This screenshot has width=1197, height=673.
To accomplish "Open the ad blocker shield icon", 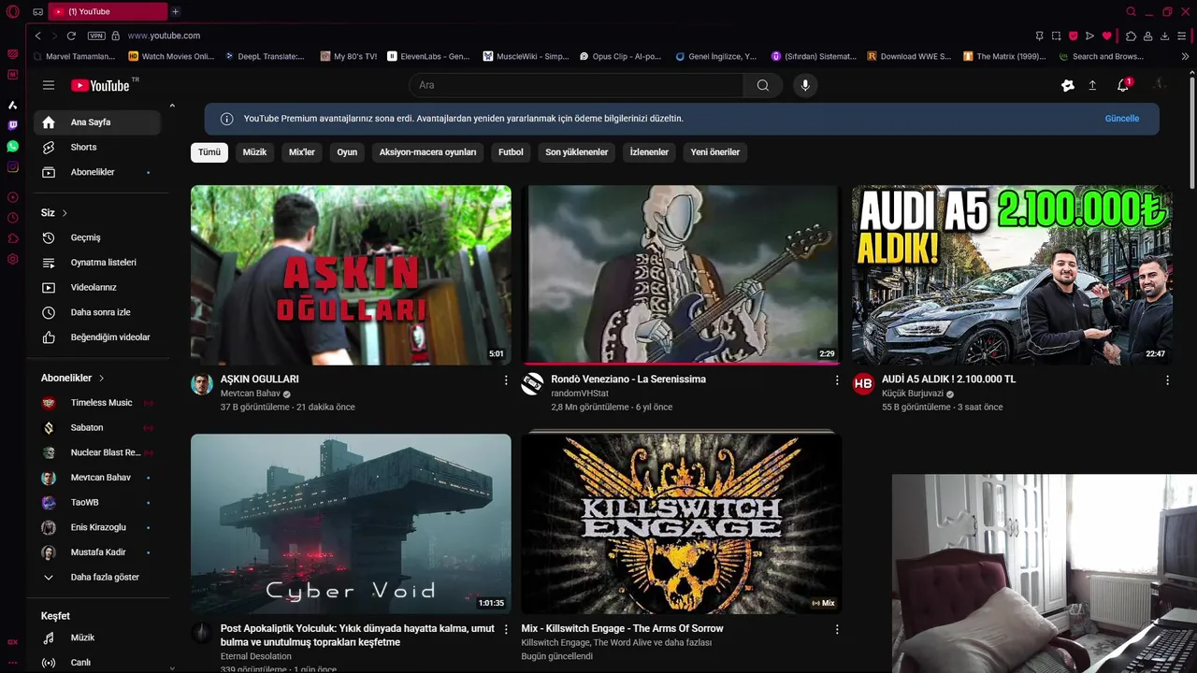I will pos(1073,36).
